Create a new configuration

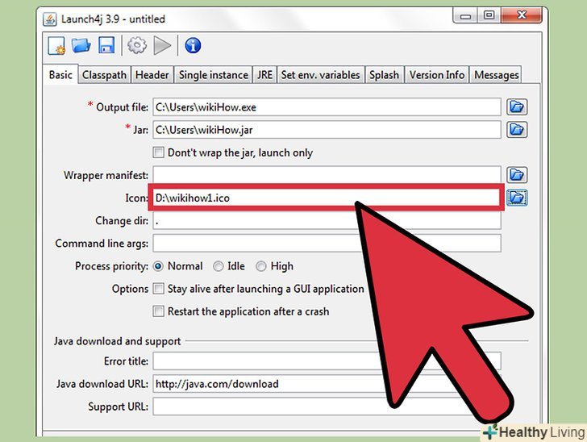click(56, 46)
